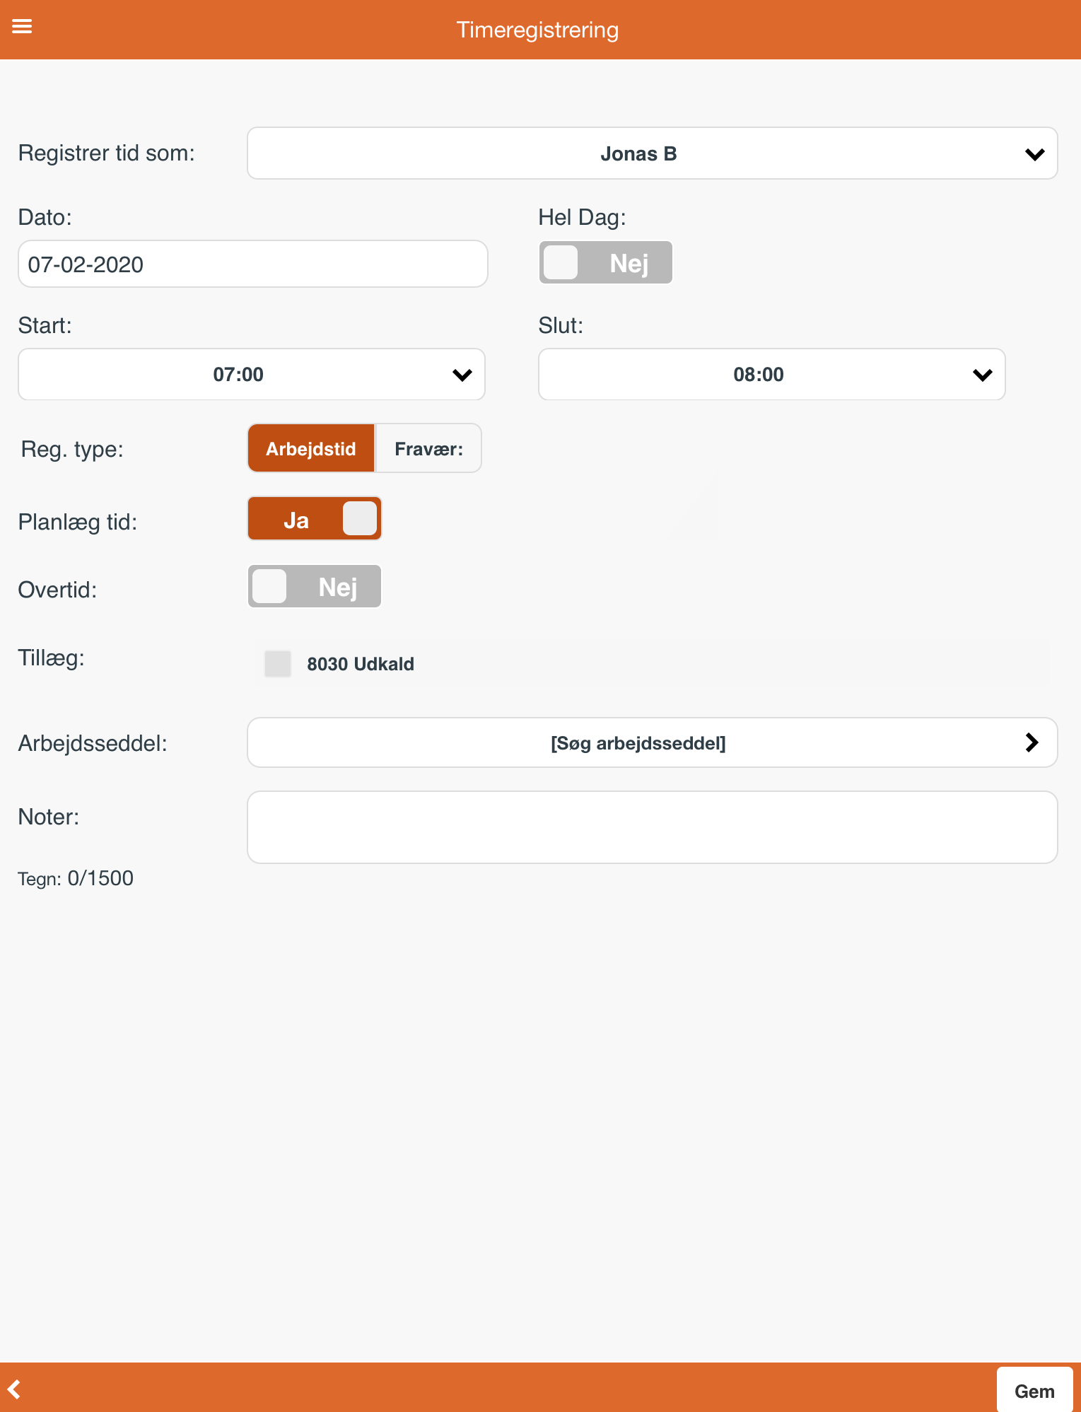Image resolution: width=1081 pixels, height=1412 pixels.
Task: Open the Registrer tid som dropdown
Action: (652, 153)
